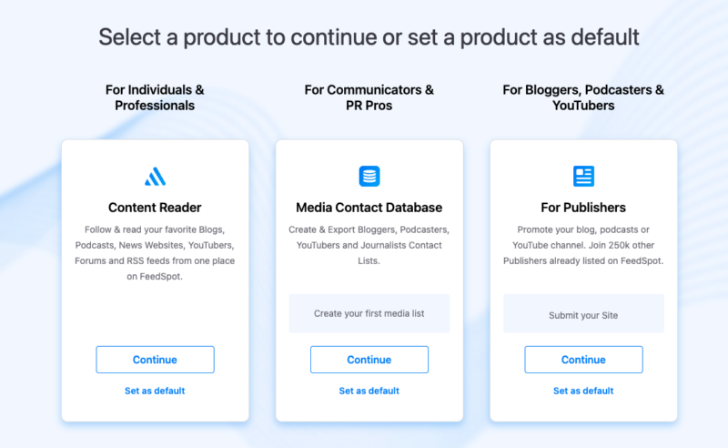Viewport: 728px width, 448px height.
Task: Set Media Contact Database as default
Action: (x=369, y=391)
